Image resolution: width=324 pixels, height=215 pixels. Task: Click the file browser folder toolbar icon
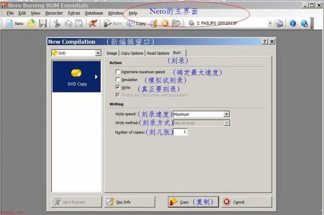click(176, 23)
